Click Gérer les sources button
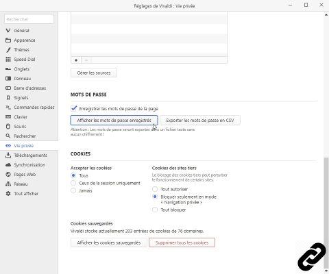Viewport: 329px width, 274px height. [x=94, y=73]
